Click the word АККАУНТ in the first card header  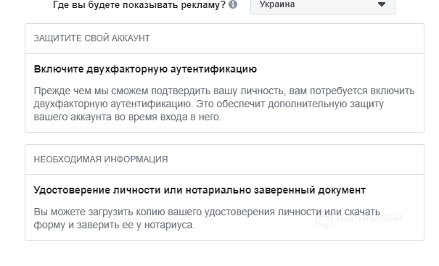131,38
